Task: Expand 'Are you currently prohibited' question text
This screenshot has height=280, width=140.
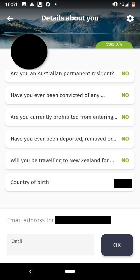Action: coord(64,117)
